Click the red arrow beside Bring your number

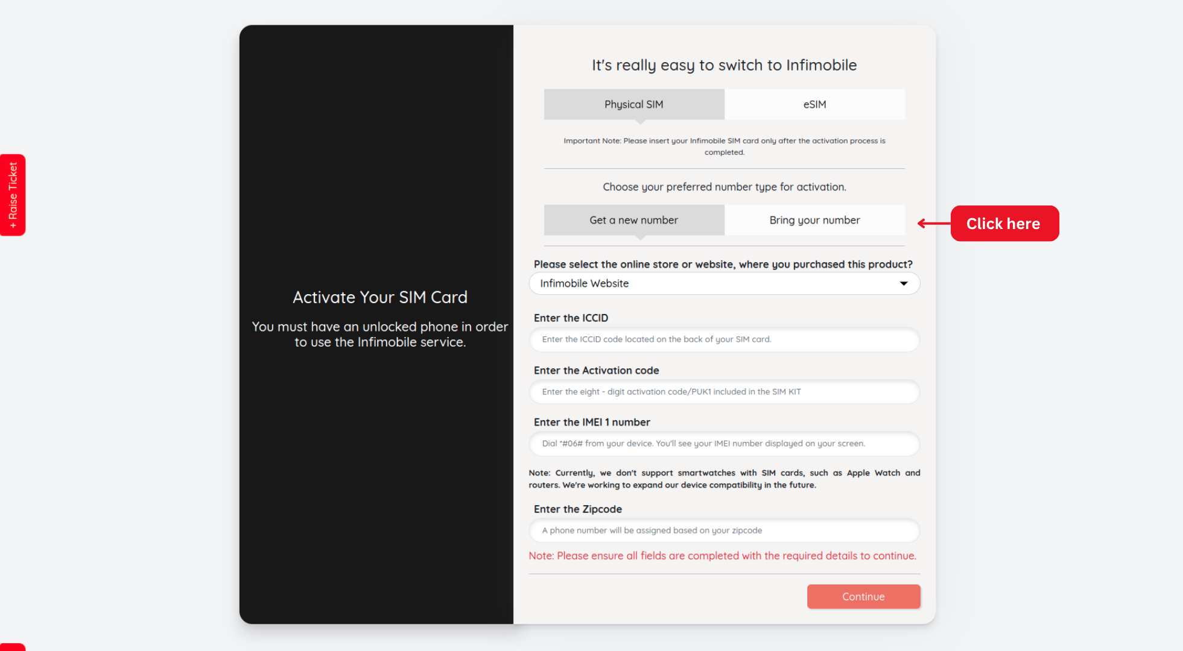(933, 224)
